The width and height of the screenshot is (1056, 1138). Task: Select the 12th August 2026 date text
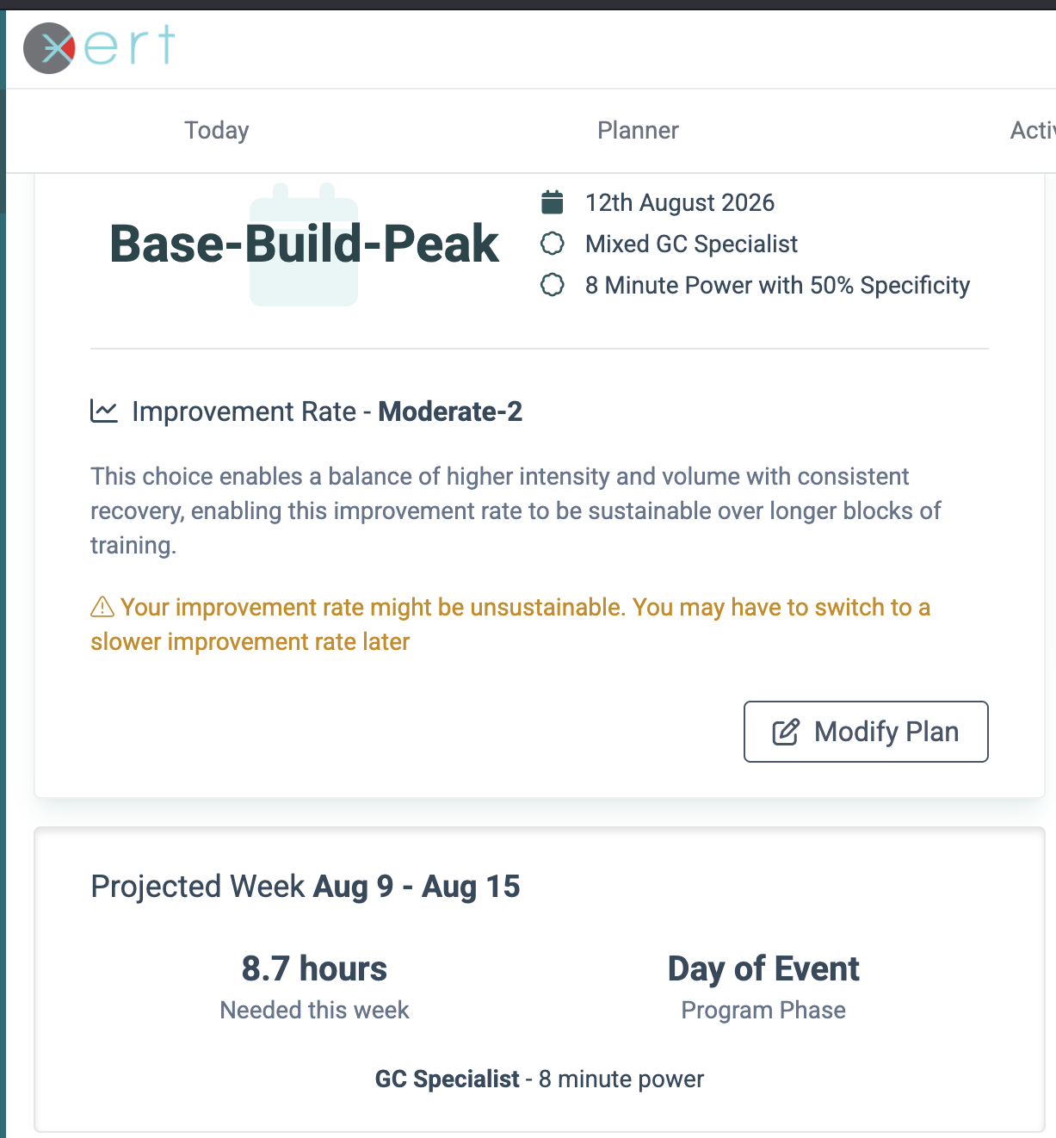coord(679,202)
